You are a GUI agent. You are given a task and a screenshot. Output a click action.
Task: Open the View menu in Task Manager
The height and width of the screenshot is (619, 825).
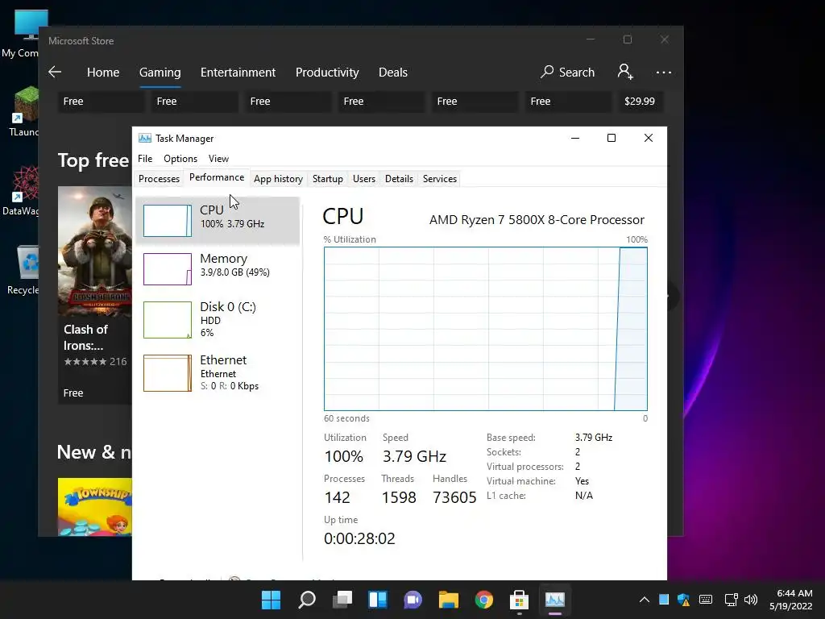(x=218, y=159)
